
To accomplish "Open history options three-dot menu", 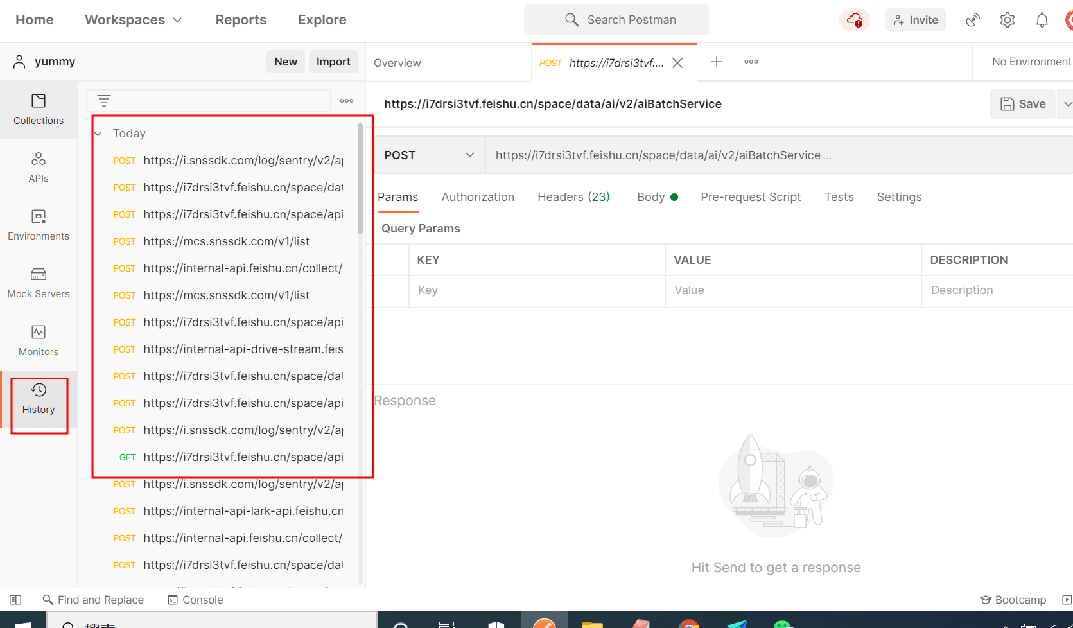I will pos(347,101).
